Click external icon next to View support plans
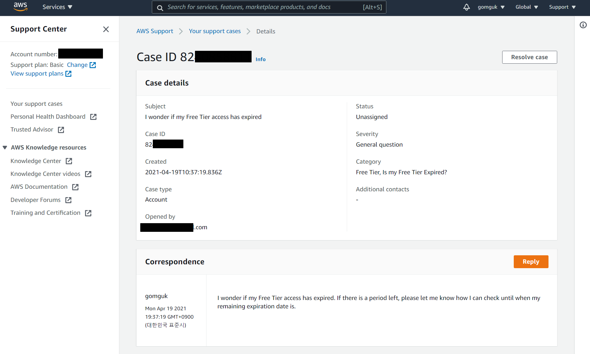The width and height of the screenshot is (590, 354). pos(68,74)
